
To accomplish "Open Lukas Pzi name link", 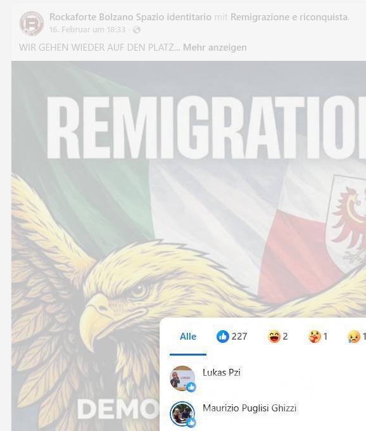I will coord(221,373).
